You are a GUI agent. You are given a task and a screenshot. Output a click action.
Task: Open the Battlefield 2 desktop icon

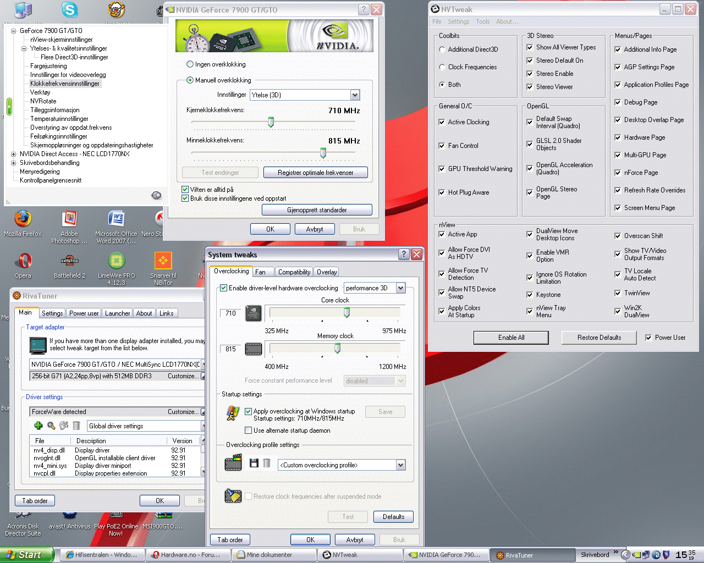(70, 266)
